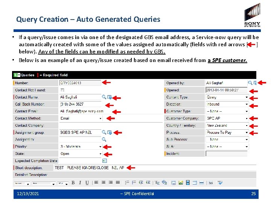
Task: Open the Country / Territory dropdown
Action: coord(227,126)
